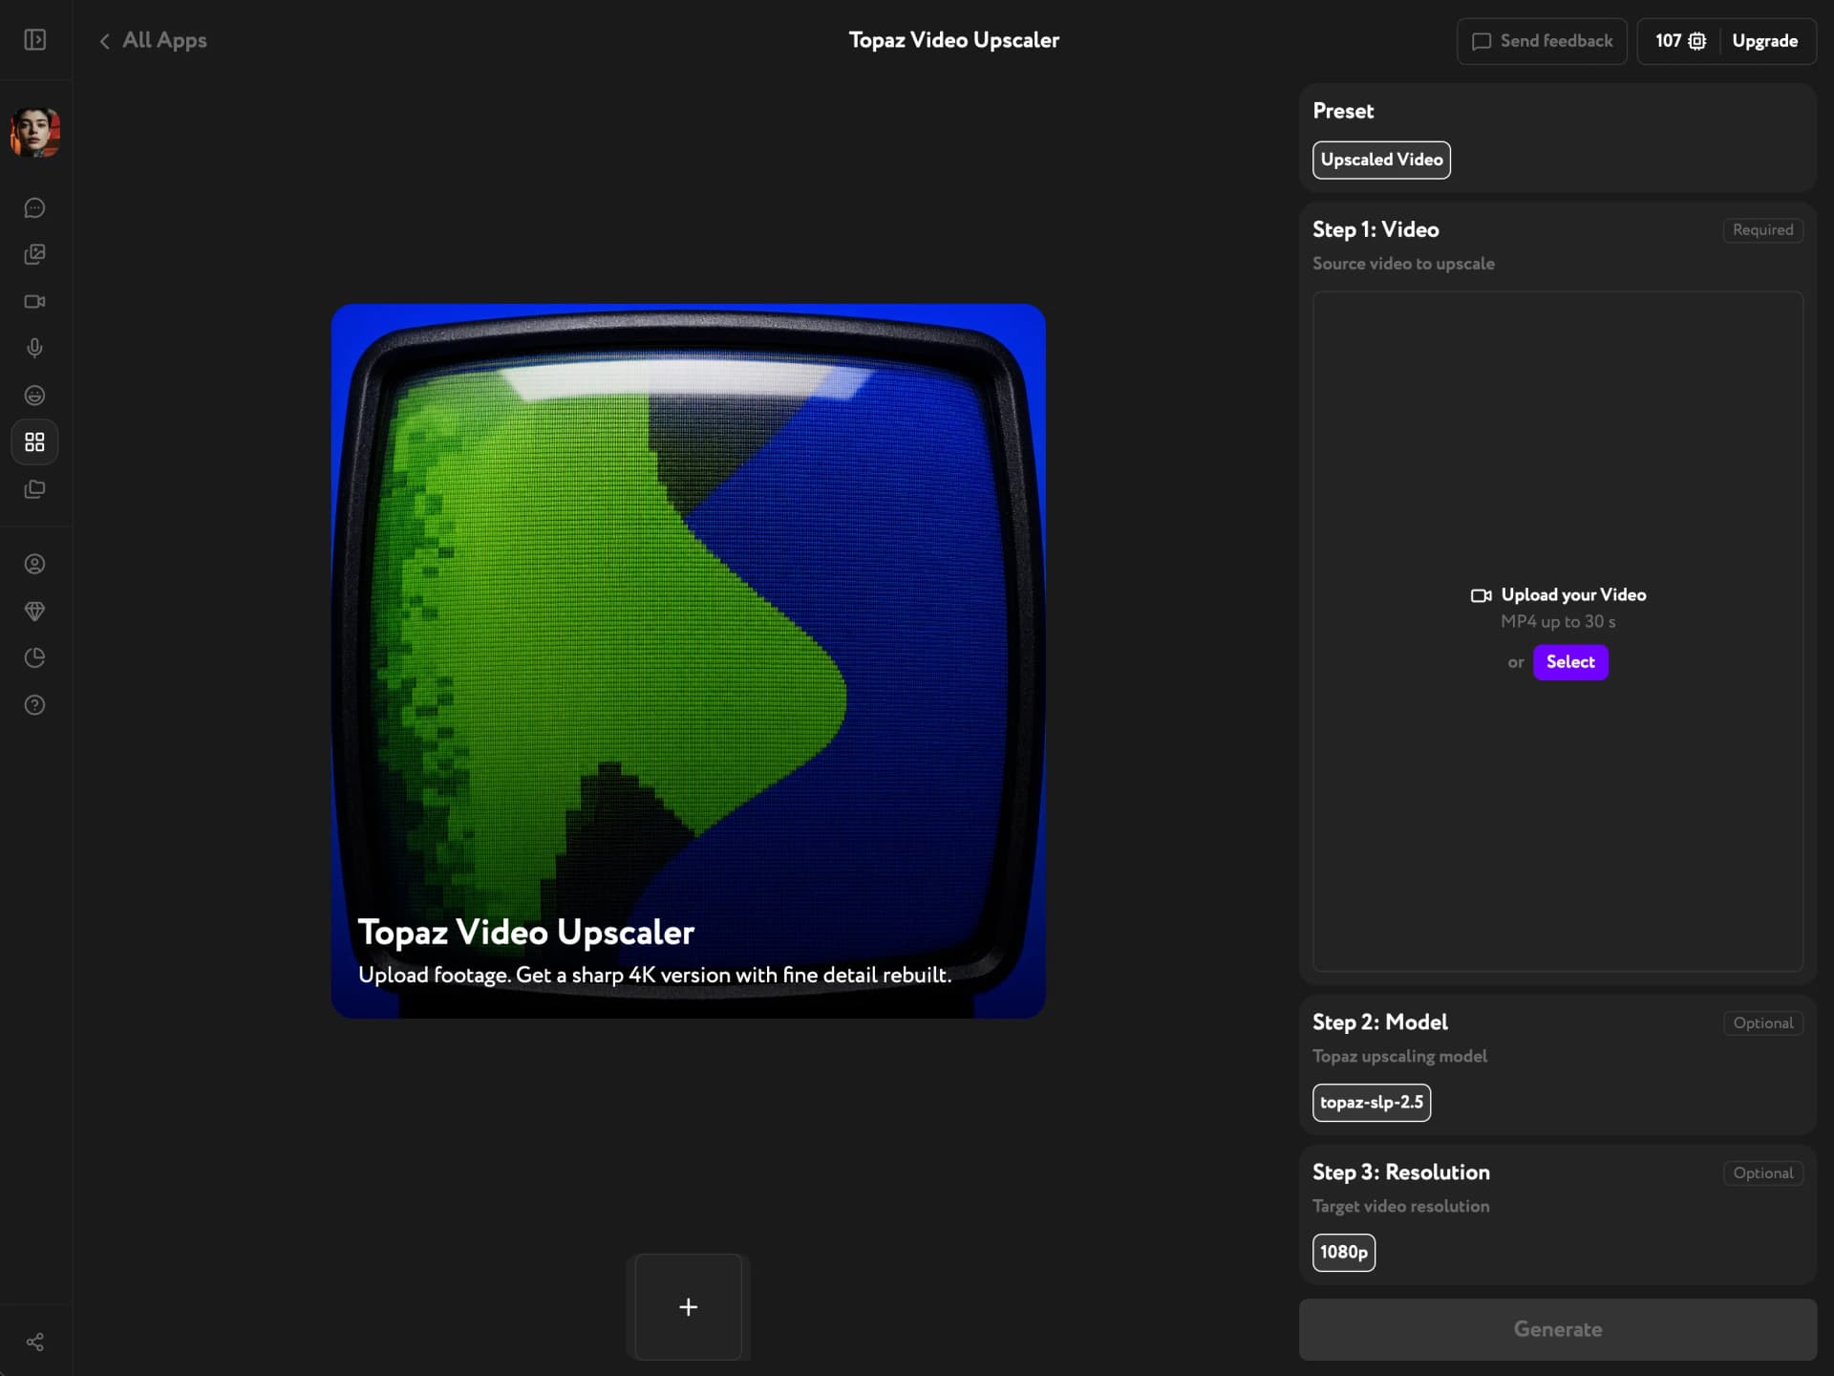
Task: Toggle the sidebar panel icon
Action: [34, 40]
